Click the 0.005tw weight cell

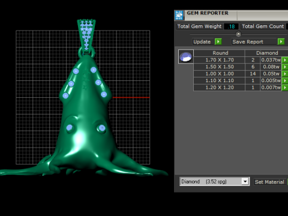coord(271,80)
